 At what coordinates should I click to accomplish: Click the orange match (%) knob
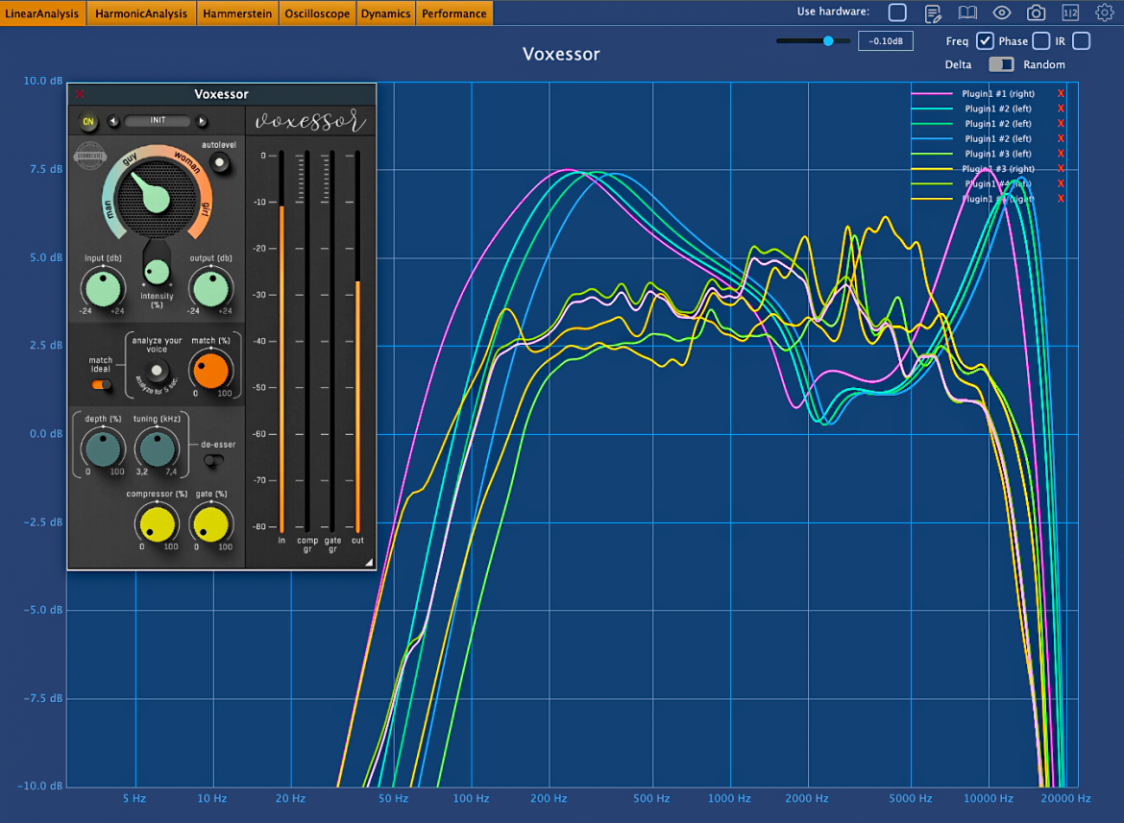point(210,371)
